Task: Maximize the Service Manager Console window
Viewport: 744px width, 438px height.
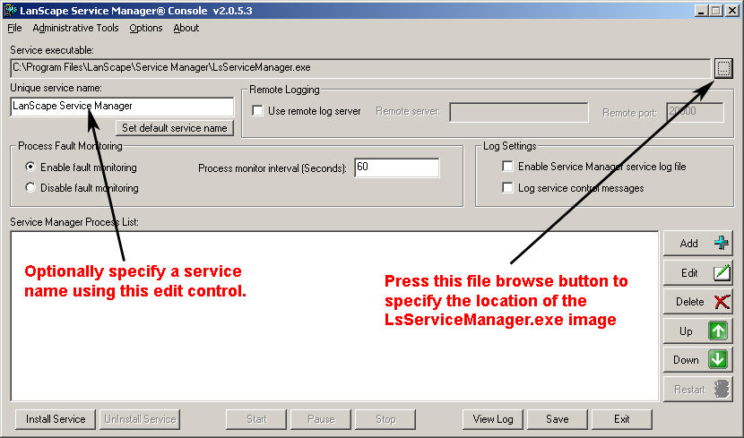Action: 716,10
